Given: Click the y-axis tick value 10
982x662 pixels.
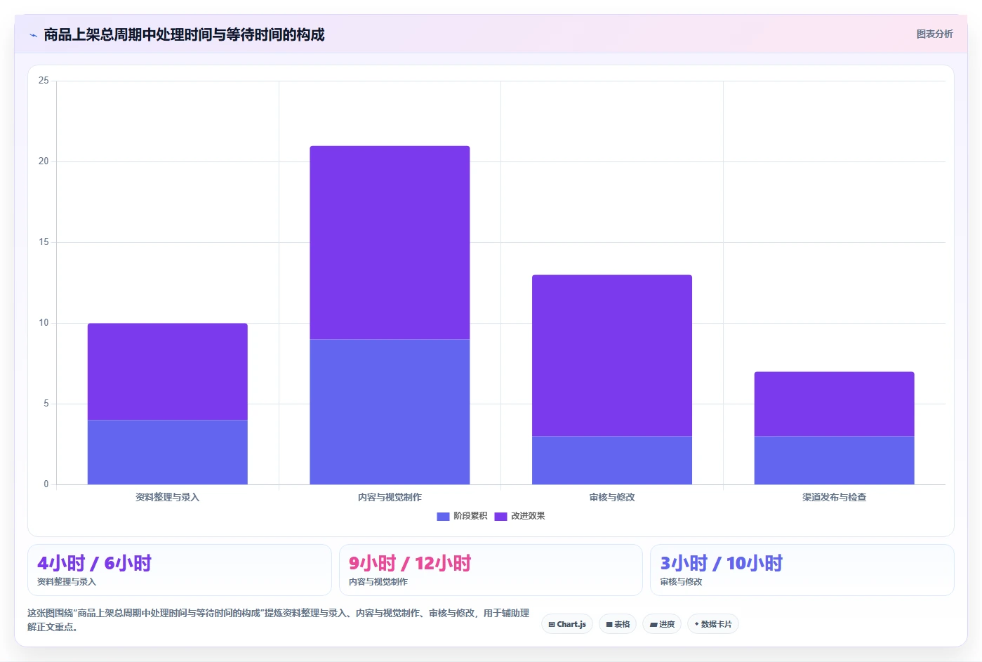Looking at the screenshot, I should [44, 323].
